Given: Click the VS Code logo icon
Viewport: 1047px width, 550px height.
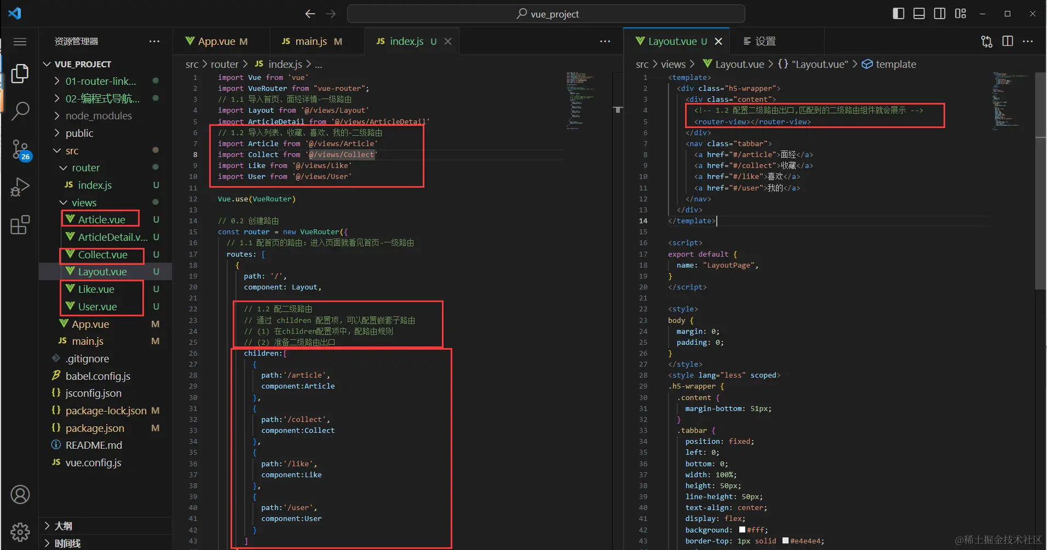Looking at the screenshot, I should point(15,13).
